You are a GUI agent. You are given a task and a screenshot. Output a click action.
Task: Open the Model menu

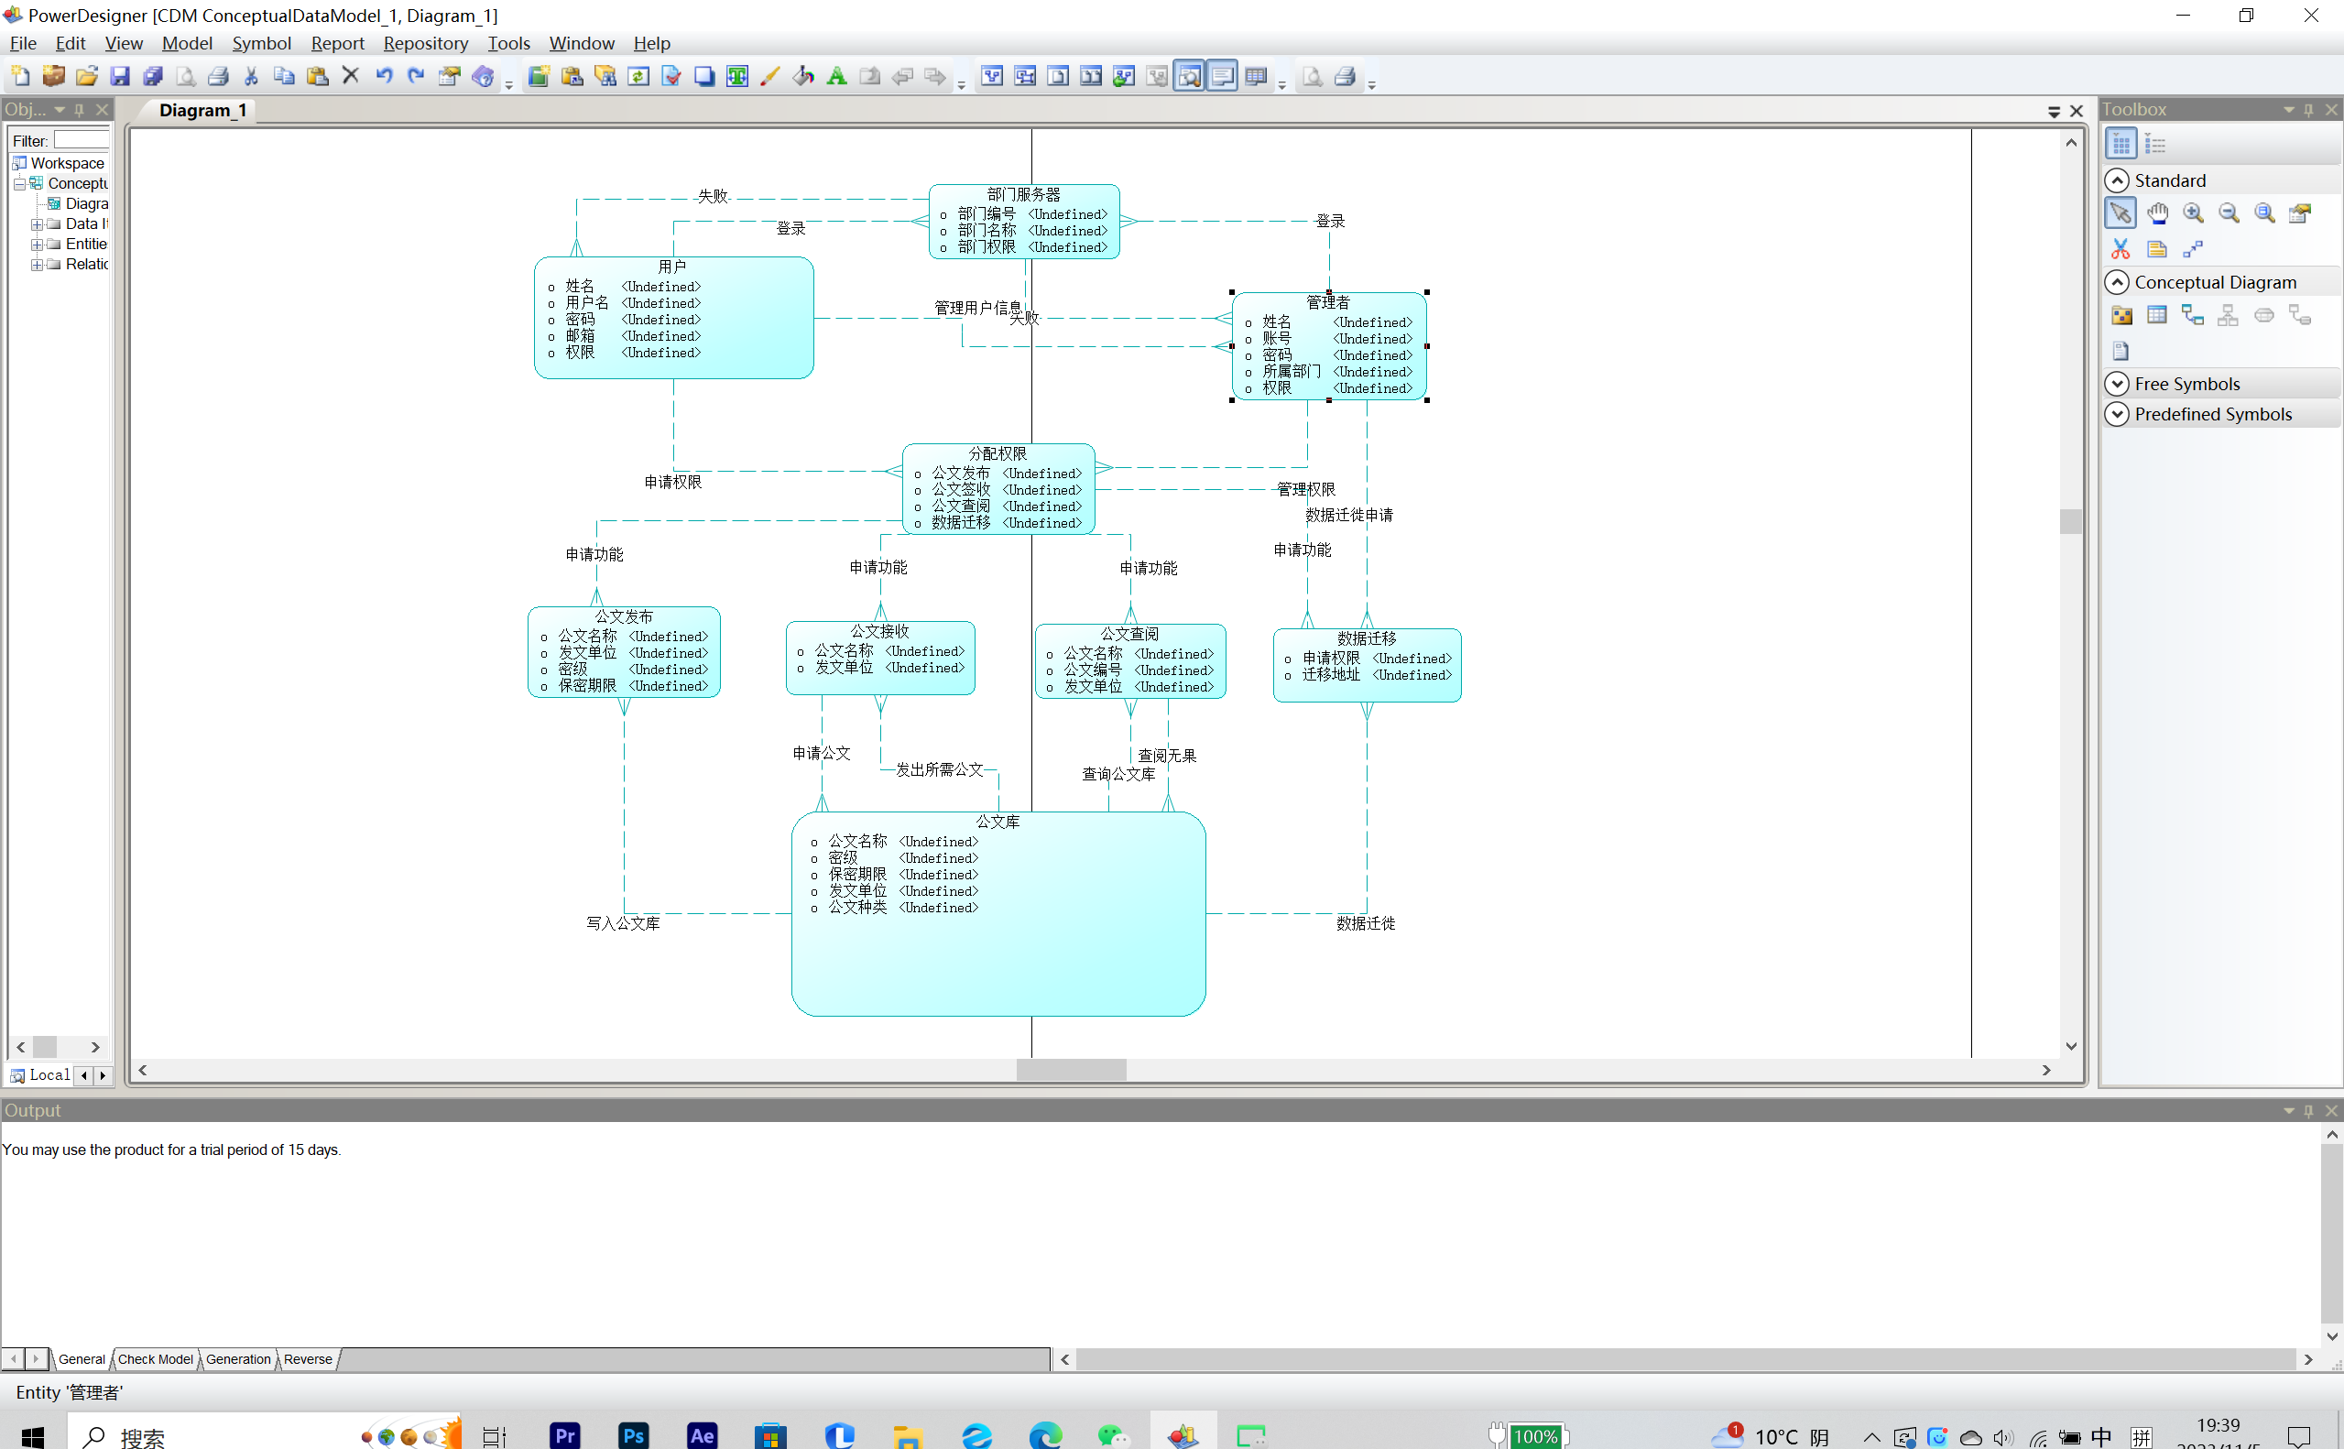pos(187,43)
